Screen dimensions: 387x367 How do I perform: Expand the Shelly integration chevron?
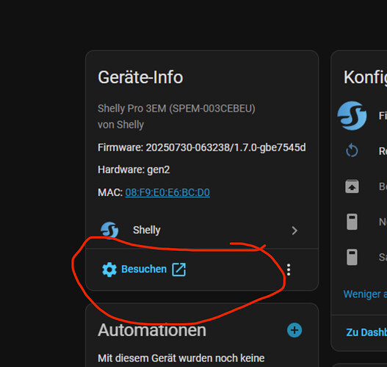pos(294,230)
